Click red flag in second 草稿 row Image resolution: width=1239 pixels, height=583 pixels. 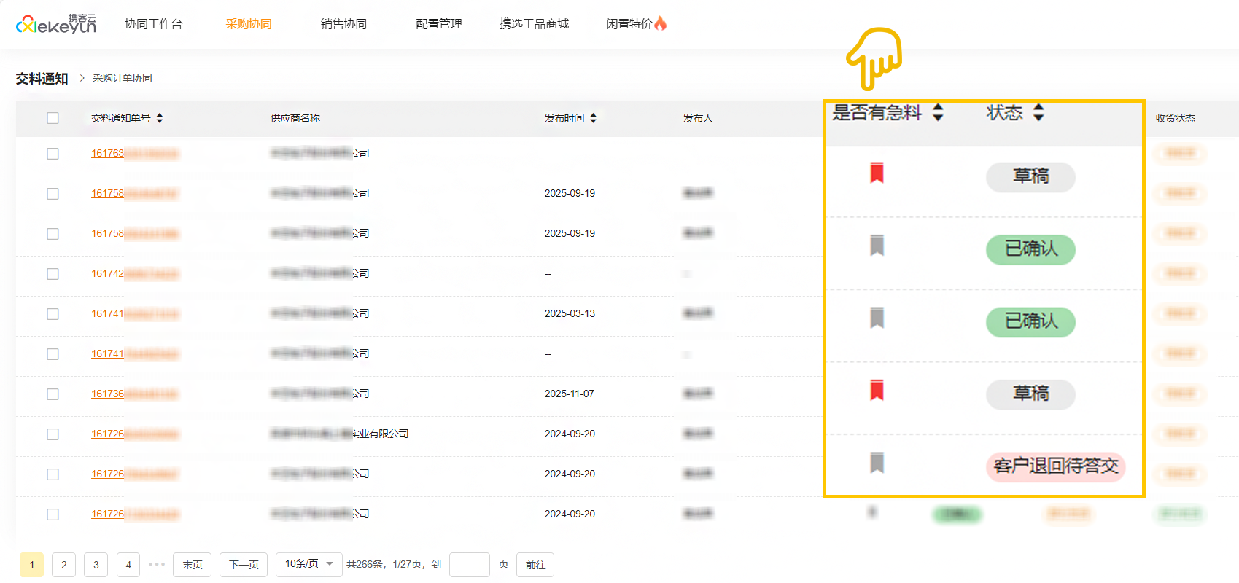[x=877, y=390]
